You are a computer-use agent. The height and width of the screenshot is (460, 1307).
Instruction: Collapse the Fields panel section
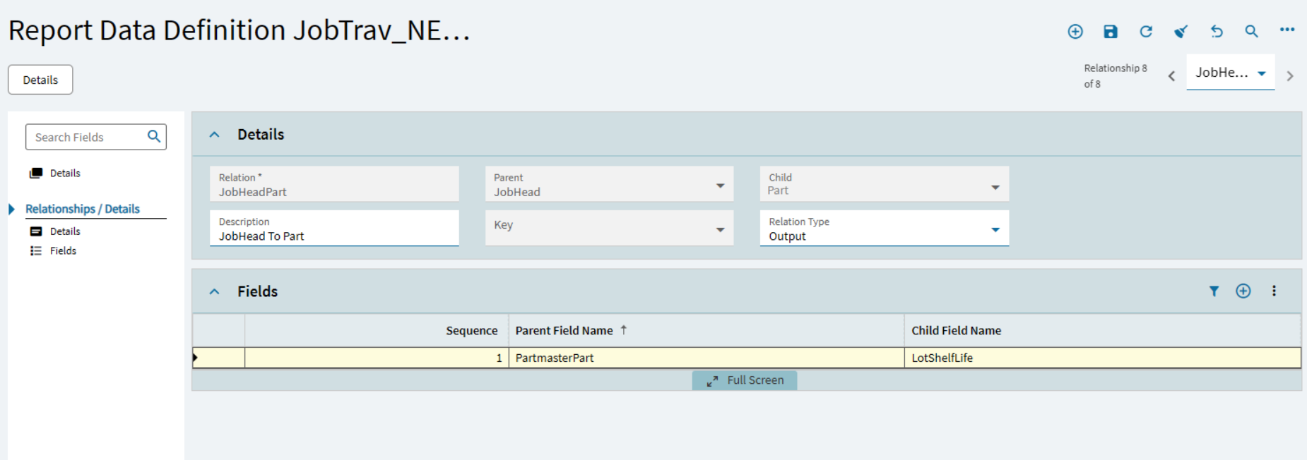pyautogui.click(x=215, y=291)
